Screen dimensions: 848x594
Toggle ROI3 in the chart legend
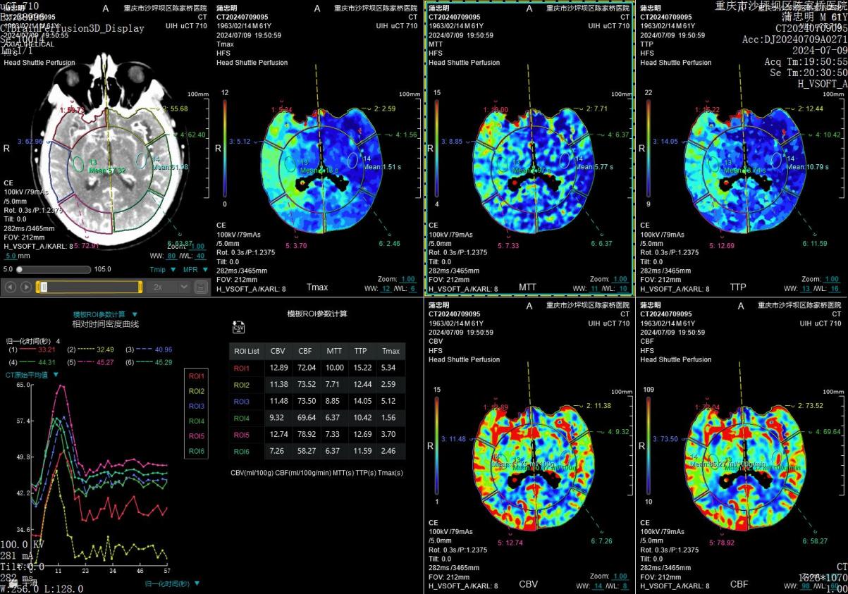(x=196, y=406)
